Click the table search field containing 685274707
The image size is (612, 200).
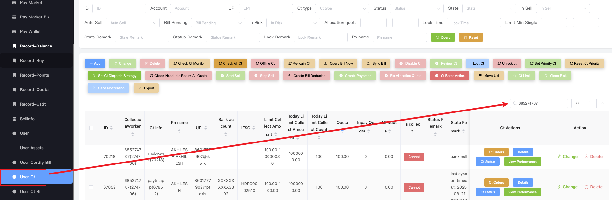tap(541, 103)
